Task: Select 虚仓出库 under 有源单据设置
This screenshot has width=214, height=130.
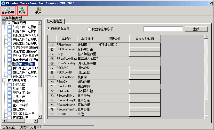Action: tap(19, 109)
